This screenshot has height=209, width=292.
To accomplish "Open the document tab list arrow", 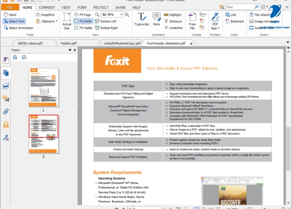I will [x=288, y=42].
